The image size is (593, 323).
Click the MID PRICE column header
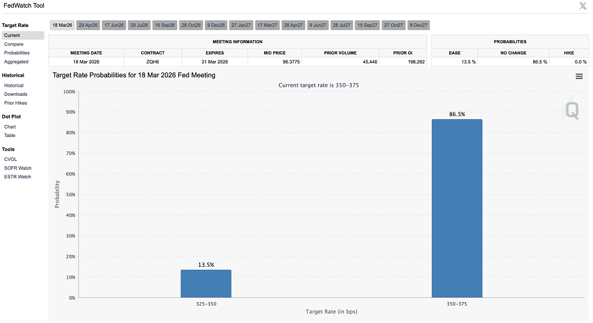274,53
